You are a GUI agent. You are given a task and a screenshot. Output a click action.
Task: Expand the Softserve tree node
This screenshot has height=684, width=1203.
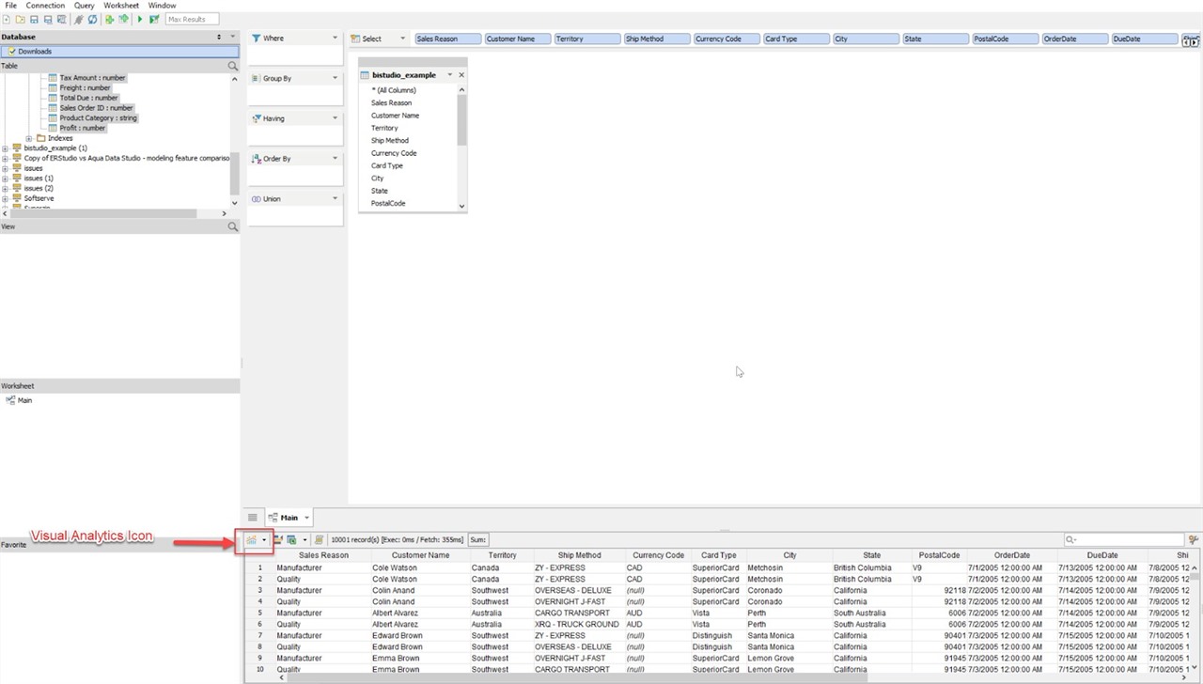tap(5, 198)
